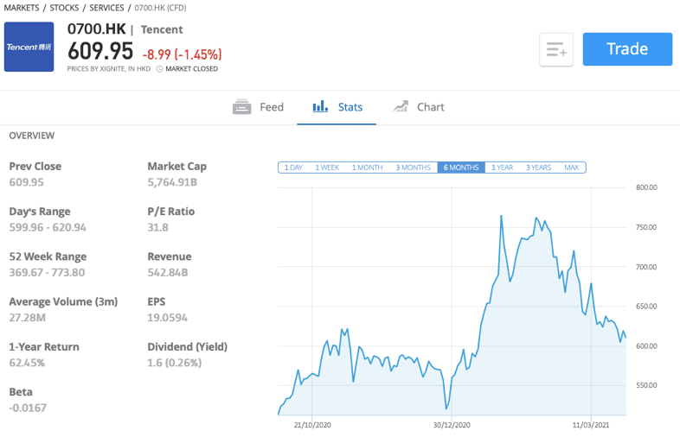
Task: Select the 1 YEAR chart range
Action: tap(502, 168)
